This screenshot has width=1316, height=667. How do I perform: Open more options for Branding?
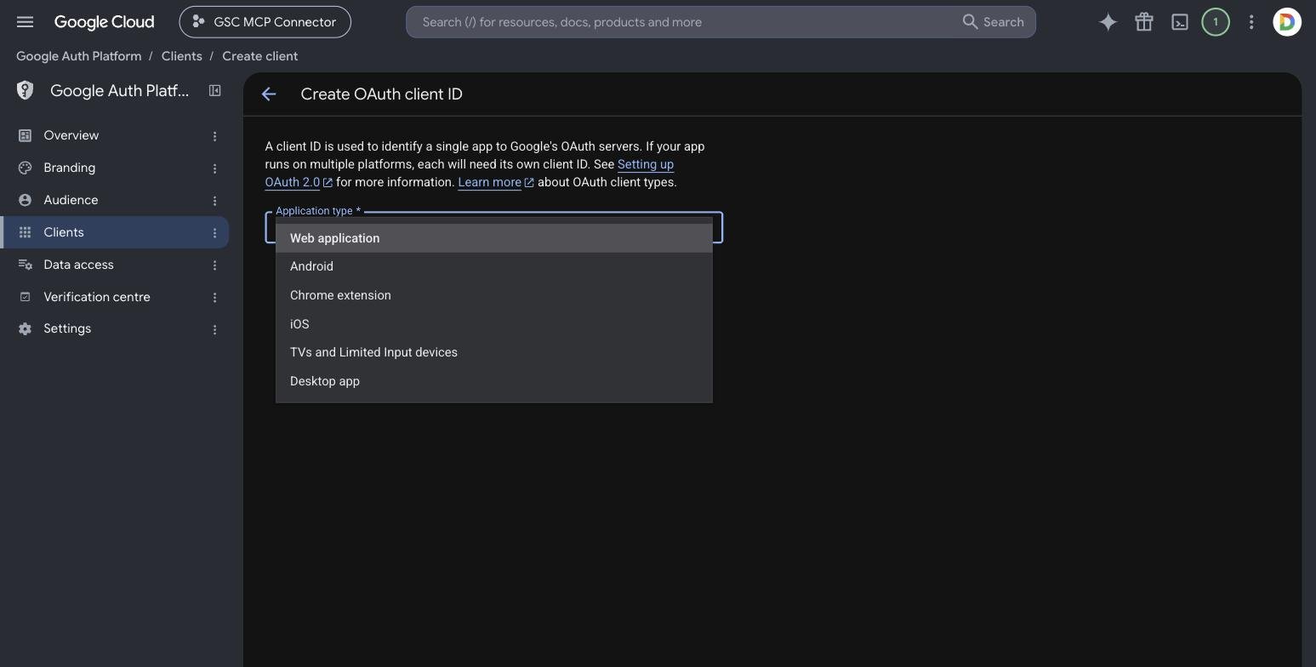tap(215, 168)
